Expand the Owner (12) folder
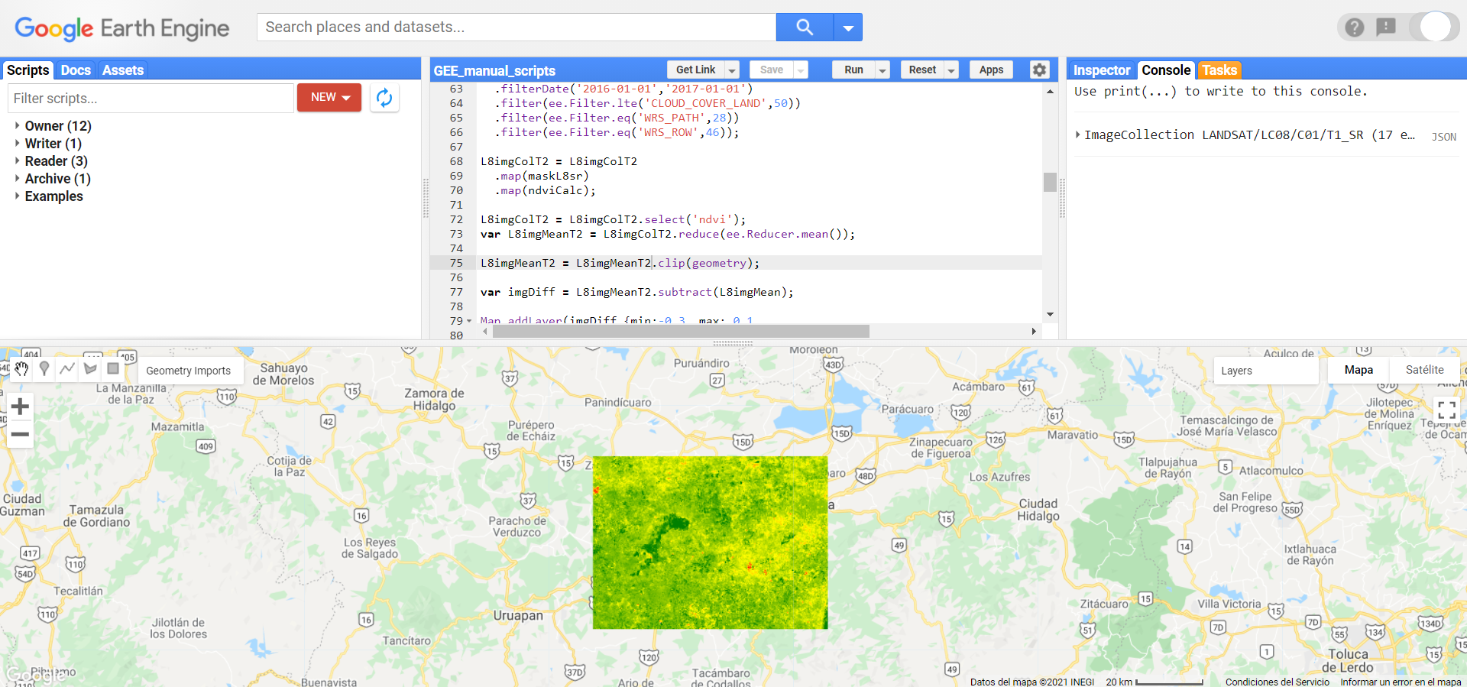This screenshot has height=687, width=1467. click(58, 126)
